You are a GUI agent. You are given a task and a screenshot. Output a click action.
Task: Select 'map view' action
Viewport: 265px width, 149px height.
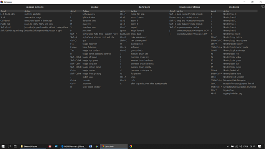[87, 24]
